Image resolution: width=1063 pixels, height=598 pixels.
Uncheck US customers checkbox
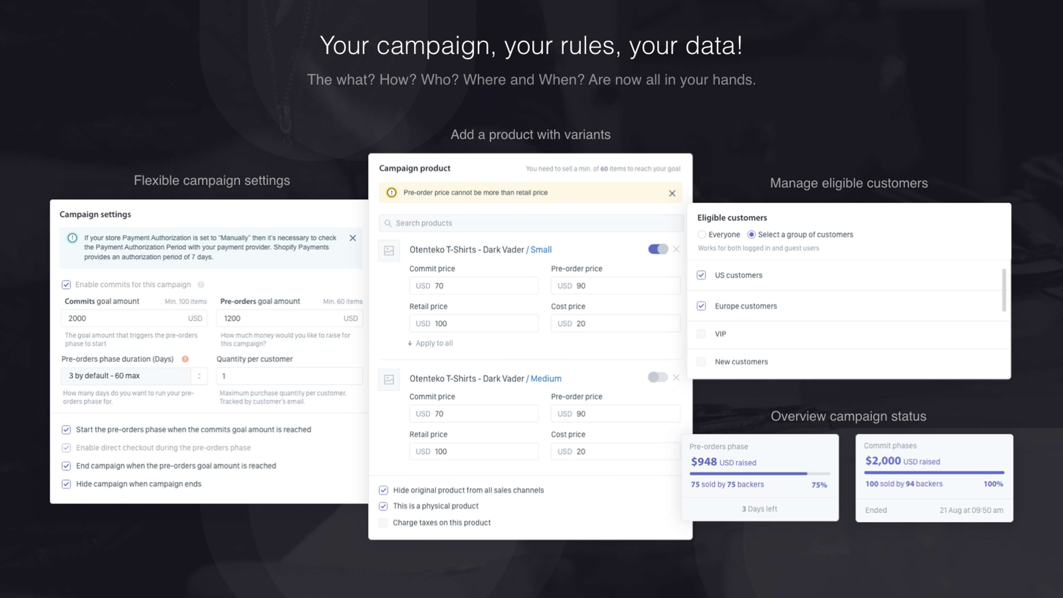[x=701, y=275]
